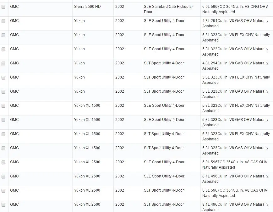Click the 'Sierra 2500 HD' model cell

(87, 7)
